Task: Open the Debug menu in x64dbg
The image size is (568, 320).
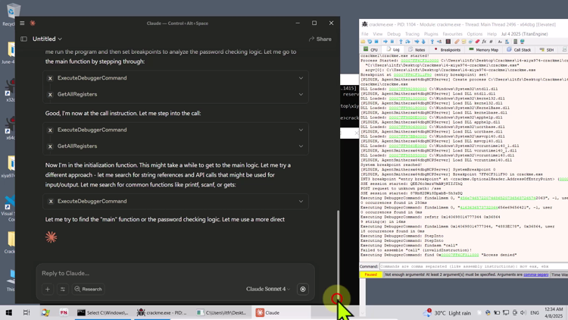Action: point(393,33)
